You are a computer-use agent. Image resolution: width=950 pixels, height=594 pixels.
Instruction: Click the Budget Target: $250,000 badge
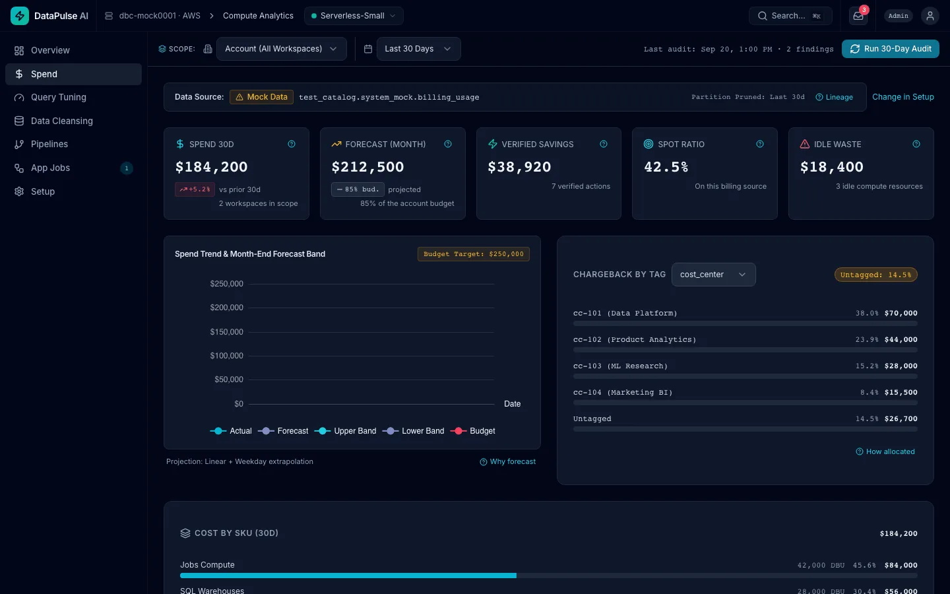point(474,254)
